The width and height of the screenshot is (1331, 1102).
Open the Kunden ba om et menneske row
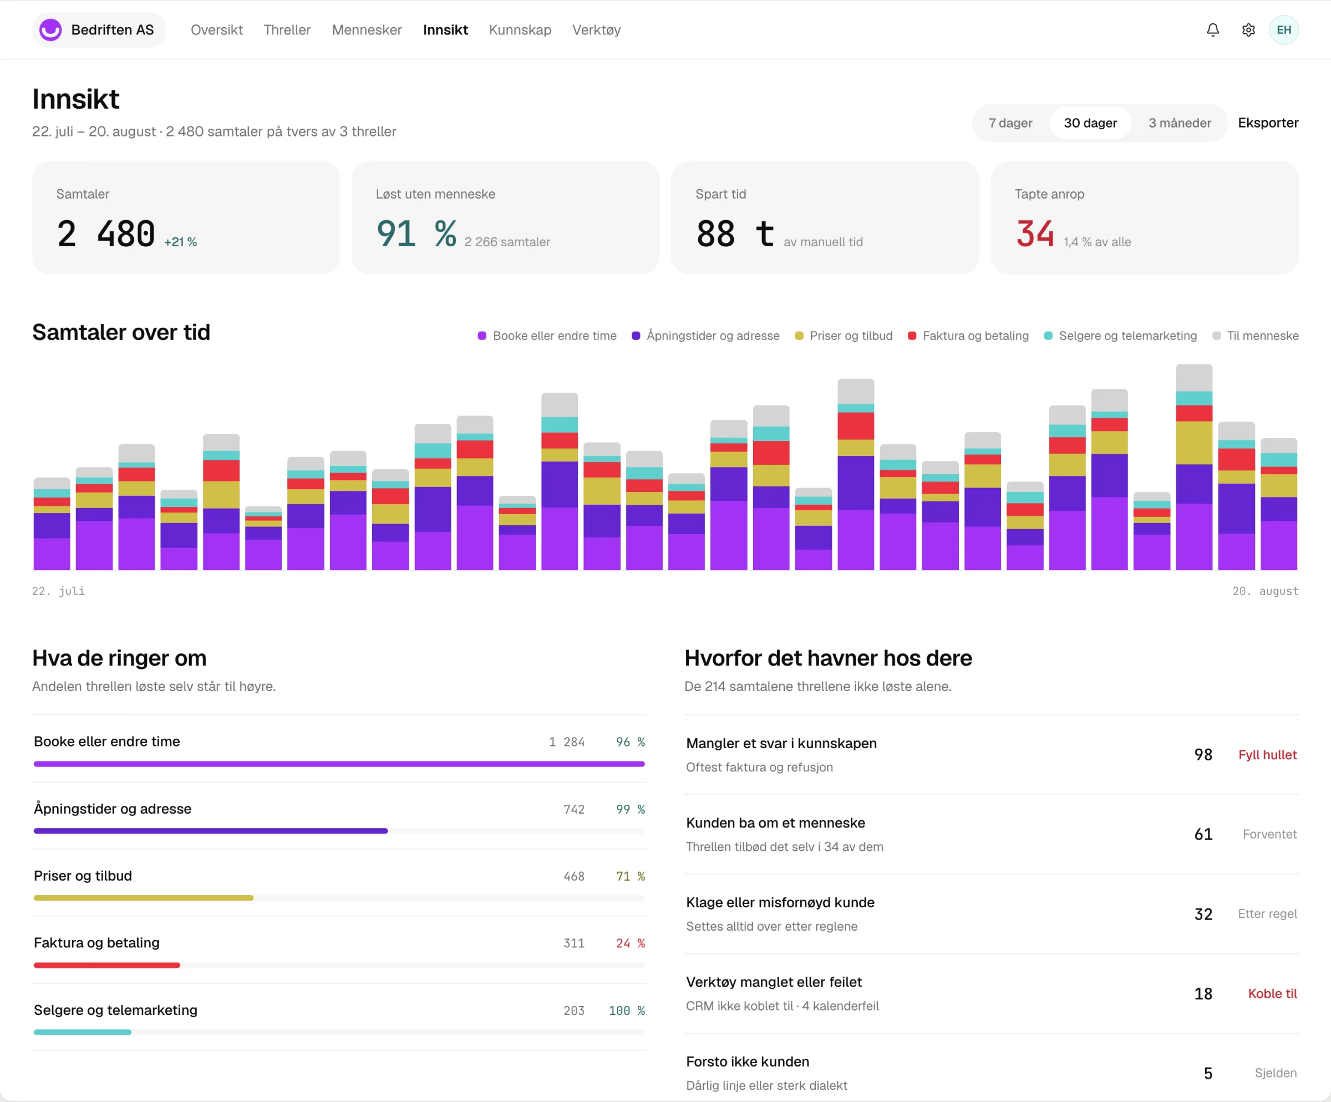click(x=991, y=835)
